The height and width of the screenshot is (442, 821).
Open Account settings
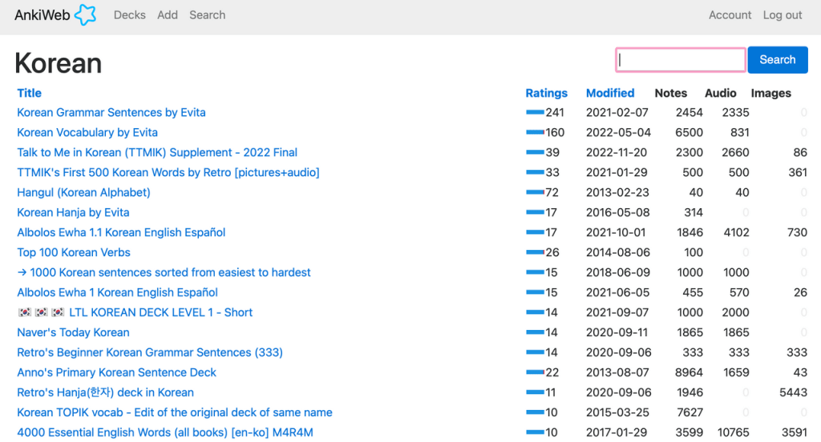730,15
